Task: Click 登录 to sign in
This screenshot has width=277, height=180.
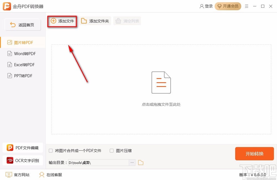Action: click(206, 6)
